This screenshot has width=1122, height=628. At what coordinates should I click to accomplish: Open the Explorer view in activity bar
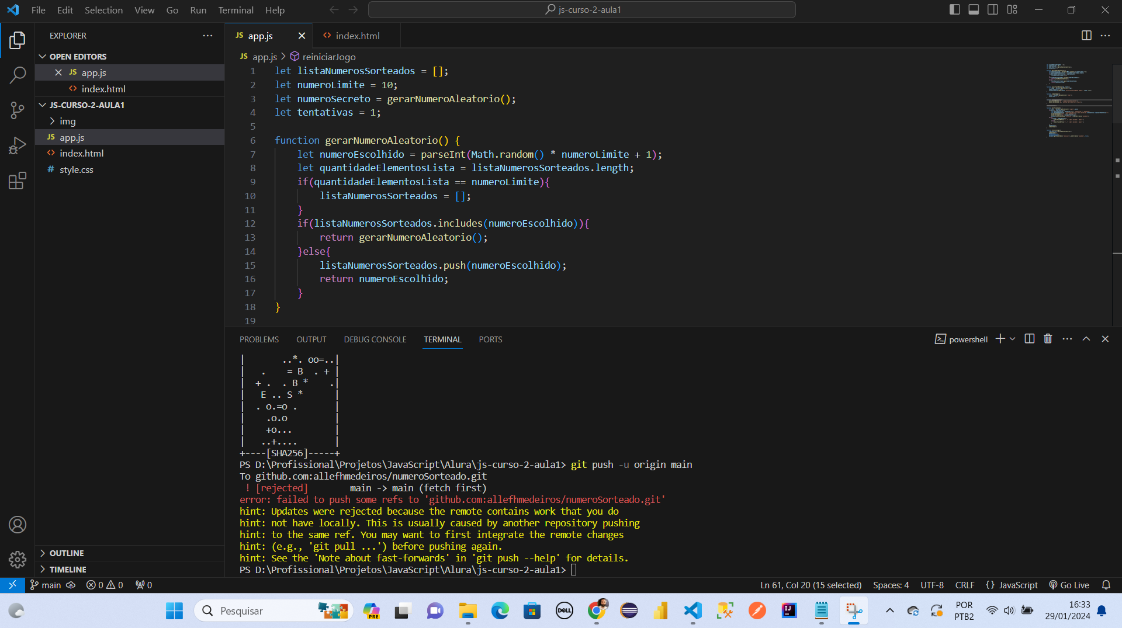(x=18, y=40)
